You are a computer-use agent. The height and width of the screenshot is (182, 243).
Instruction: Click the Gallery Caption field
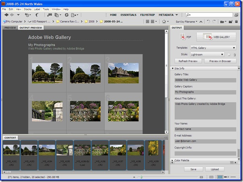click(205, 92)
